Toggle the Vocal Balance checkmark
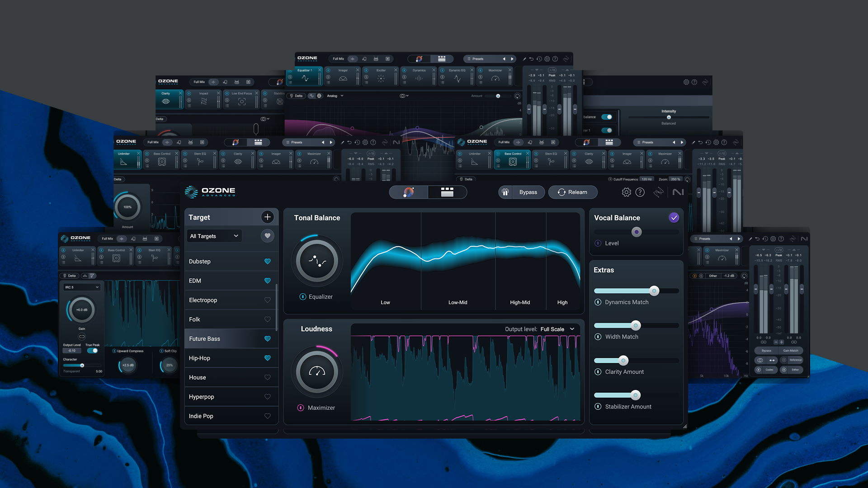The width and height of the screenshot is (868, 488). tap(674, 218)
